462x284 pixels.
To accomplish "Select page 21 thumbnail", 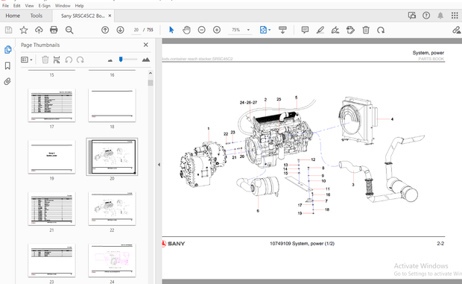I will pyautogui.click(x=51, y=209).
